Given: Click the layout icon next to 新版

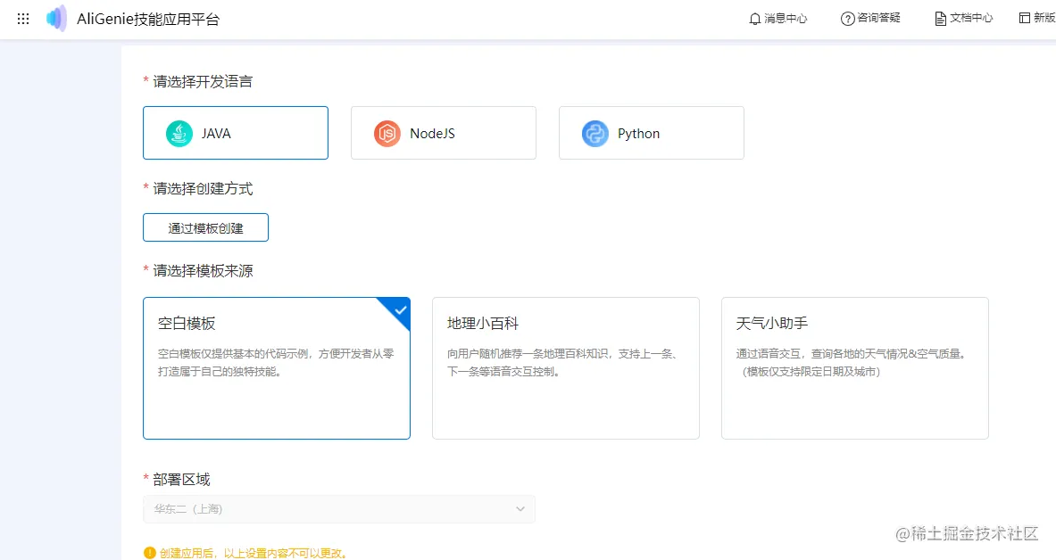Looking at the screenshot, I should (x=1025, y=18).
